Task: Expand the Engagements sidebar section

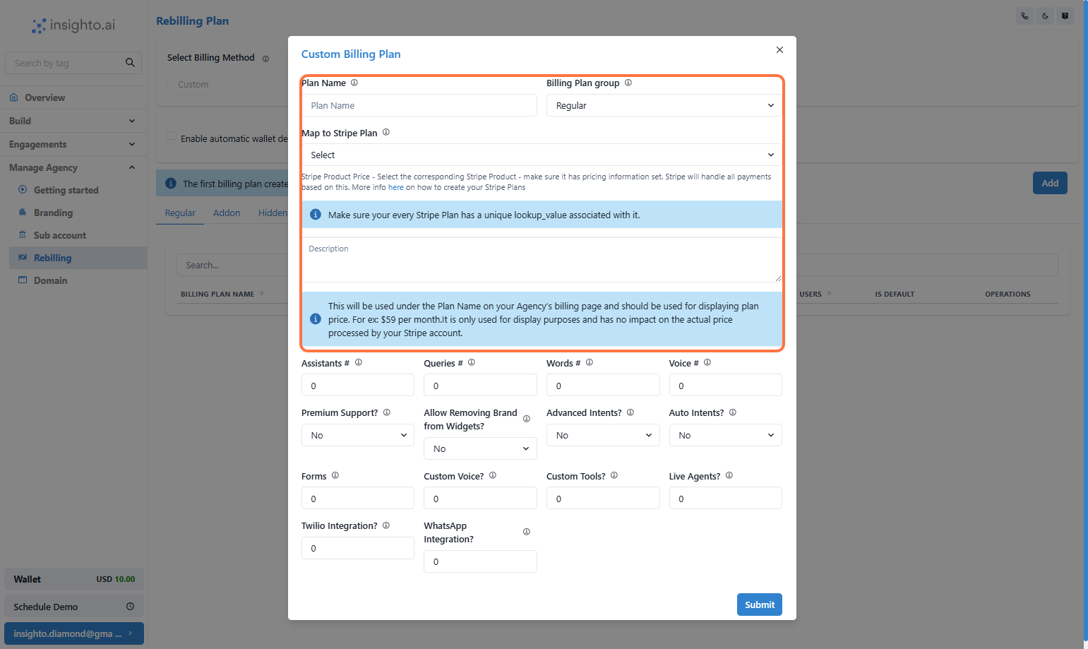Action: [x=73, y=144]
